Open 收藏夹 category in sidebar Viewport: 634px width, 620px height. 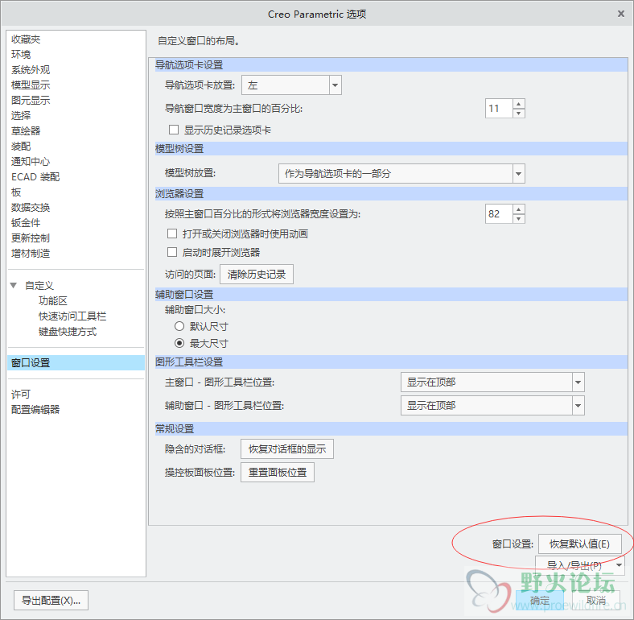click(x=26, y=39)
